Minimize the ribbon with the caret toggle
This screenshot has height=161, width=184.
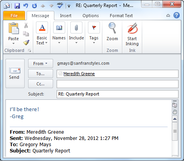(x=168, y=16)
